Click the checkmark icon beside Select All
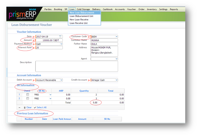Image resolution: width=198 pixels, height=136 pixels. coord(35,107)
